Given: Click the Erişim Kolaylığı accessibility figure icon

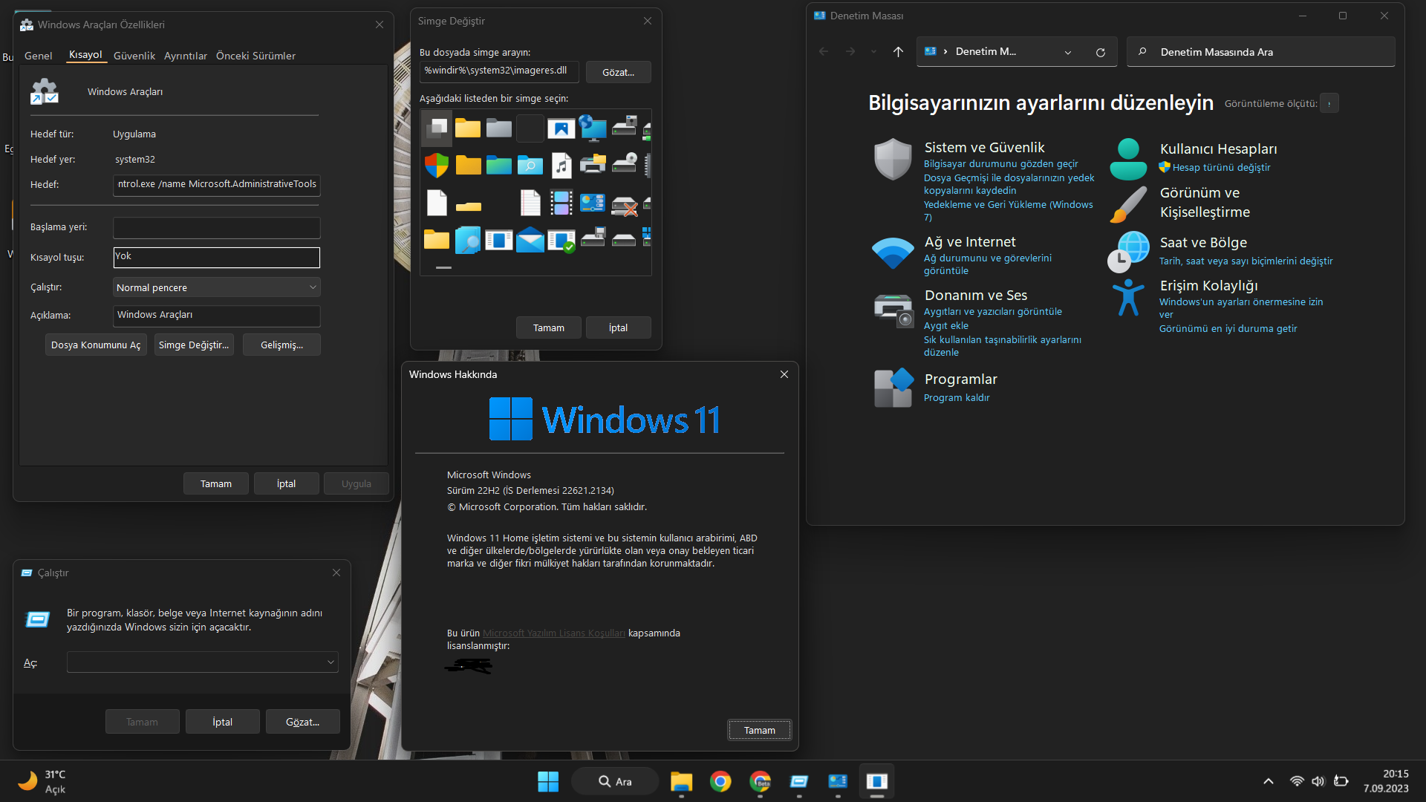Looking at the screenshot, I should click(1128, 297).
